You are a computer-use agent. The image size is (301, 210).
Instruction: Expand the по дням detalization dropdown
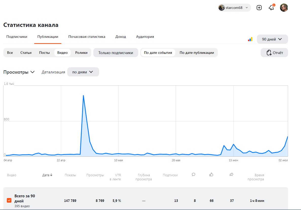click(83, 72)
